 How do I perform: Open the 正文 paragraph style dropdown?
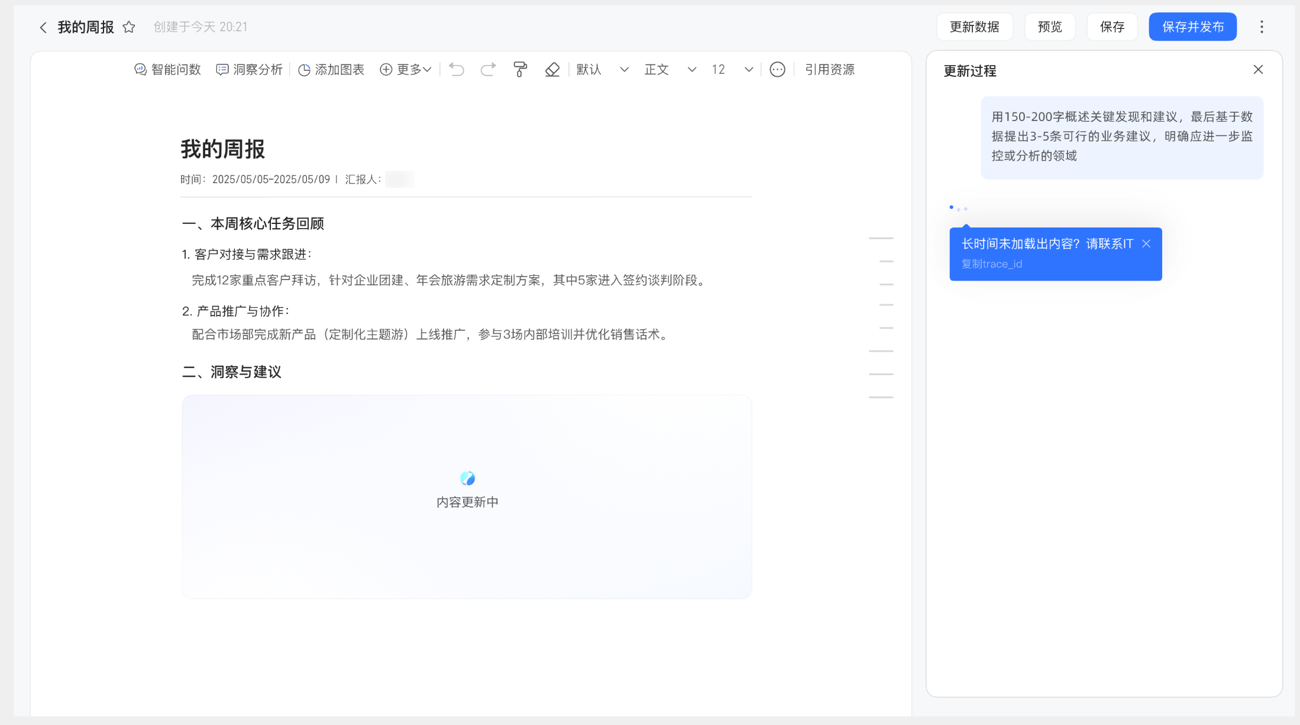coord(670,70)
